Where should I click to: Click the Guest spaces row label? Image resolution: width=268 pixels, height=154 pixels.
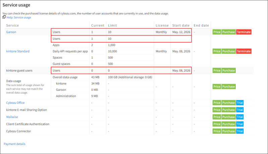pos(61,64)
